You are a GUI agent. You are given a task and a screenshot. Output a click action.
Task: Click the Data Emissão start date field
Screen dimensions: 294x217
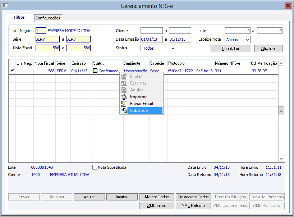(151, 40)
